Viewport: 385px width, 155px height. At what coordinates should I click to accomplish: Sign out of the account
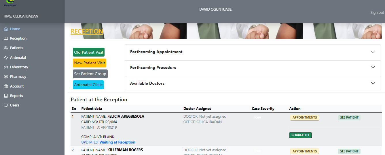click(x=377, y=13)
